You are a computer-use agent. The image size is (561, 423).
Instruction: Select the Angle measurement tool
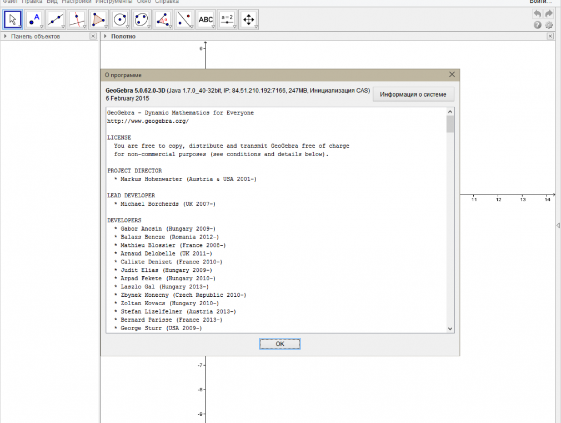163,19
